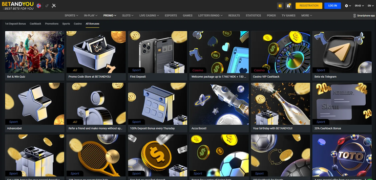
Task: Expand the LOTTERY/BINGO menu dropdown
Action: click(x=210, y=15)
